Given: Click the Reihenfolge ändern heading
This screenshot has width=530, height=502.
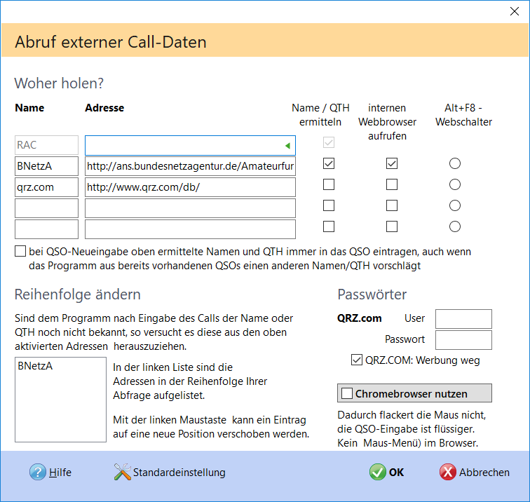Looking at the screenshot, I should [77, 294].
